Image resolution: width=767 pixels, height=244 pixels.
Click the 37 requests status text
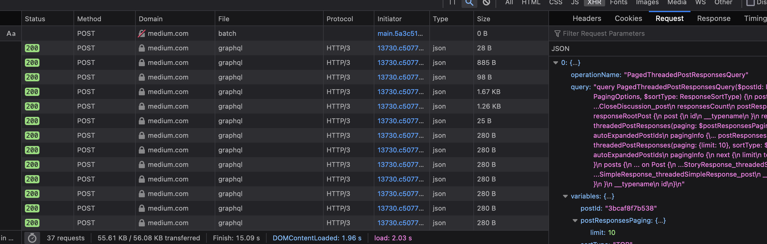point(66,238)
